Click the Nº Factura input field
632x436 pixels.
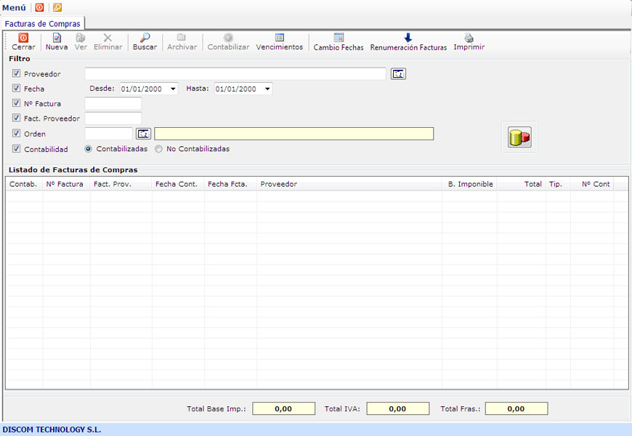113,104
